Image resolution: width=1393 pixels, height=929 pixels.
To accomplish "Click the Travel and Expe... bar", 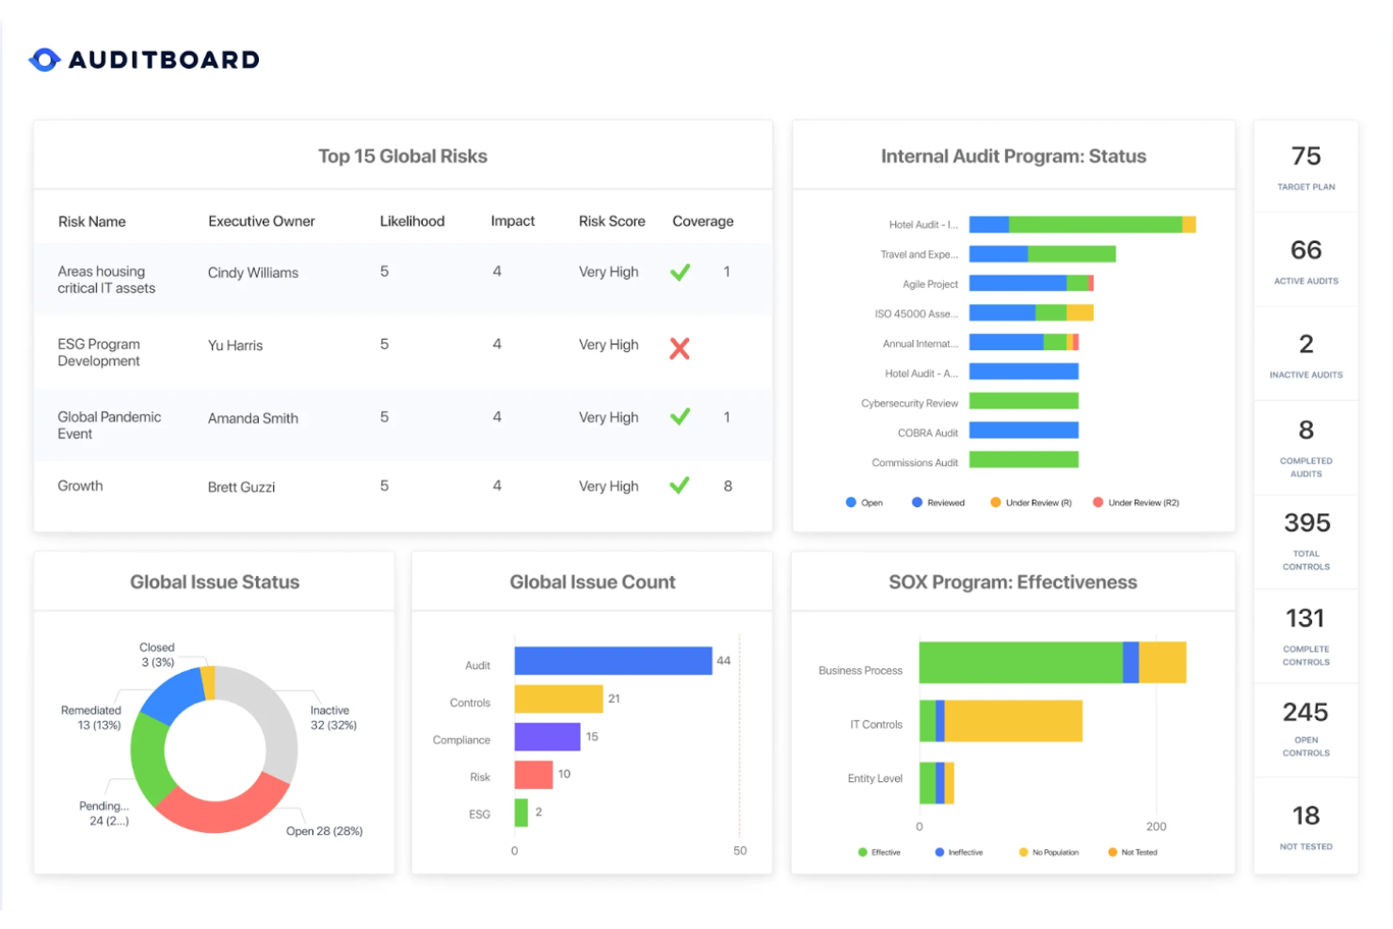I will [1042, 254].
